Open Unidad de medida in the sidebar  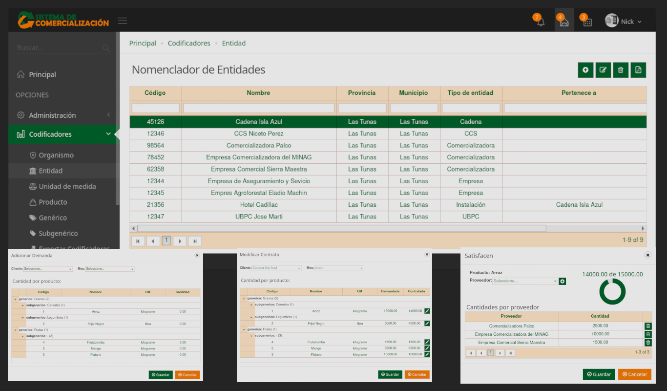(x=67, y=186)
